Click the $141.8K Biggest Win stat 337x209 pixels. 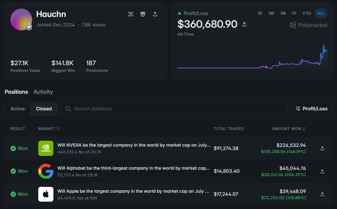[x=63, y=66]
